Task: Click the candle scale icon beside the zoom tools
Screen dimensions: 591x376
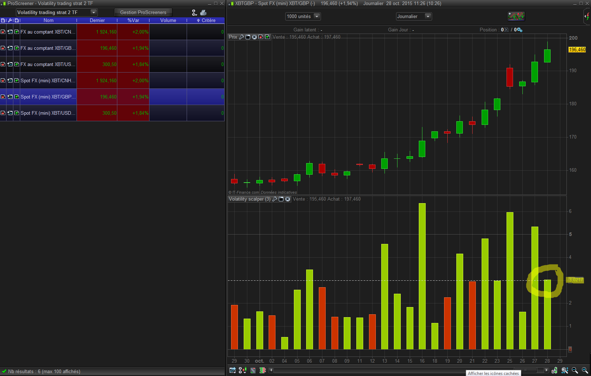Action: [555, 370]
